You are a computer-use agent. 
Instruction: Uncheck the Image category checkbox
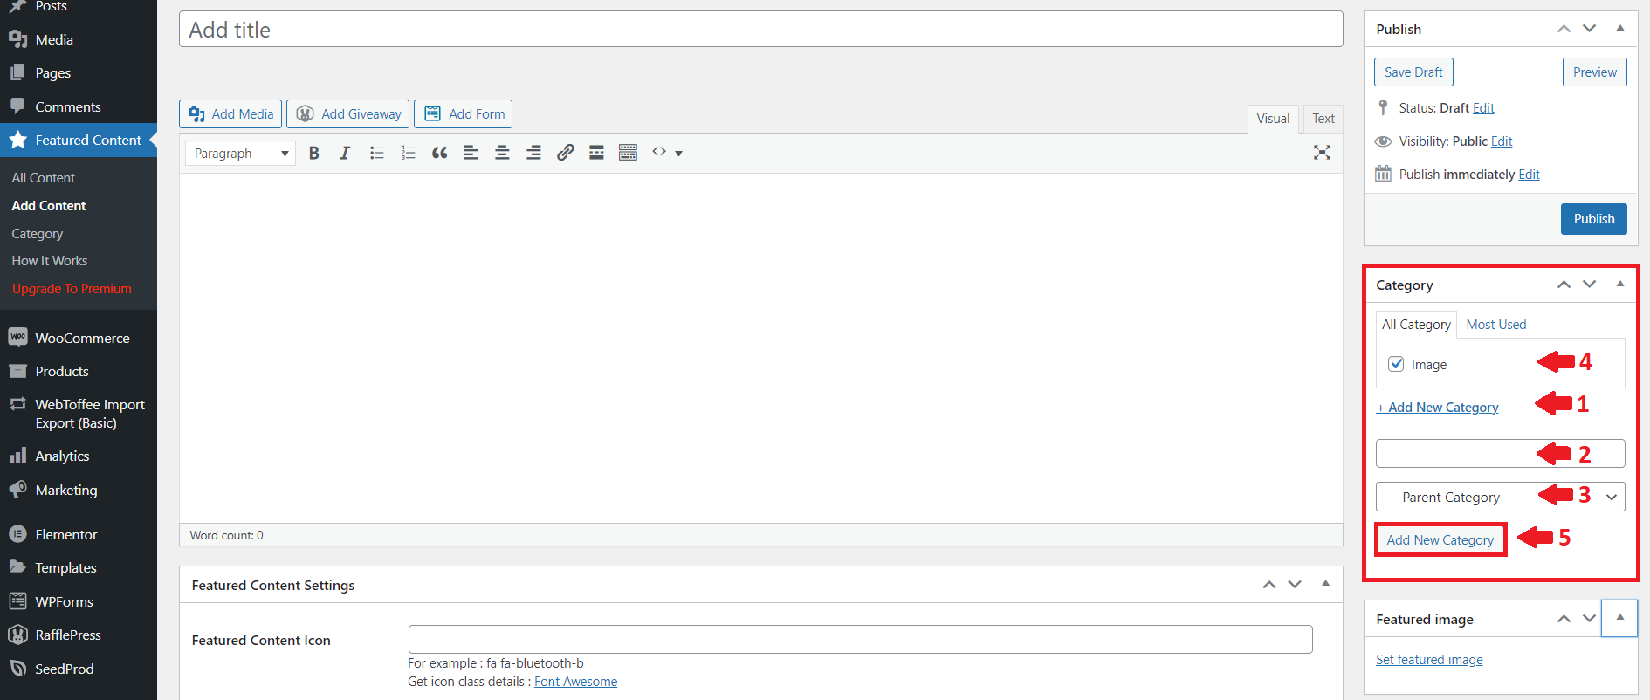point(1396,364)
